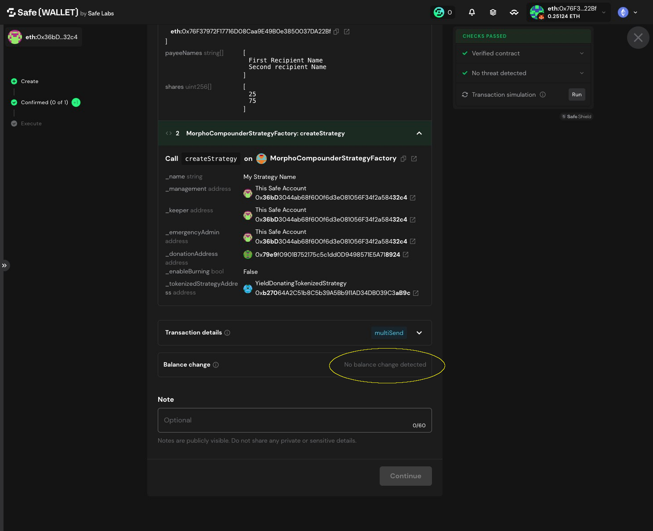Select the Create step
653x531 pixels.
[25, 81]
